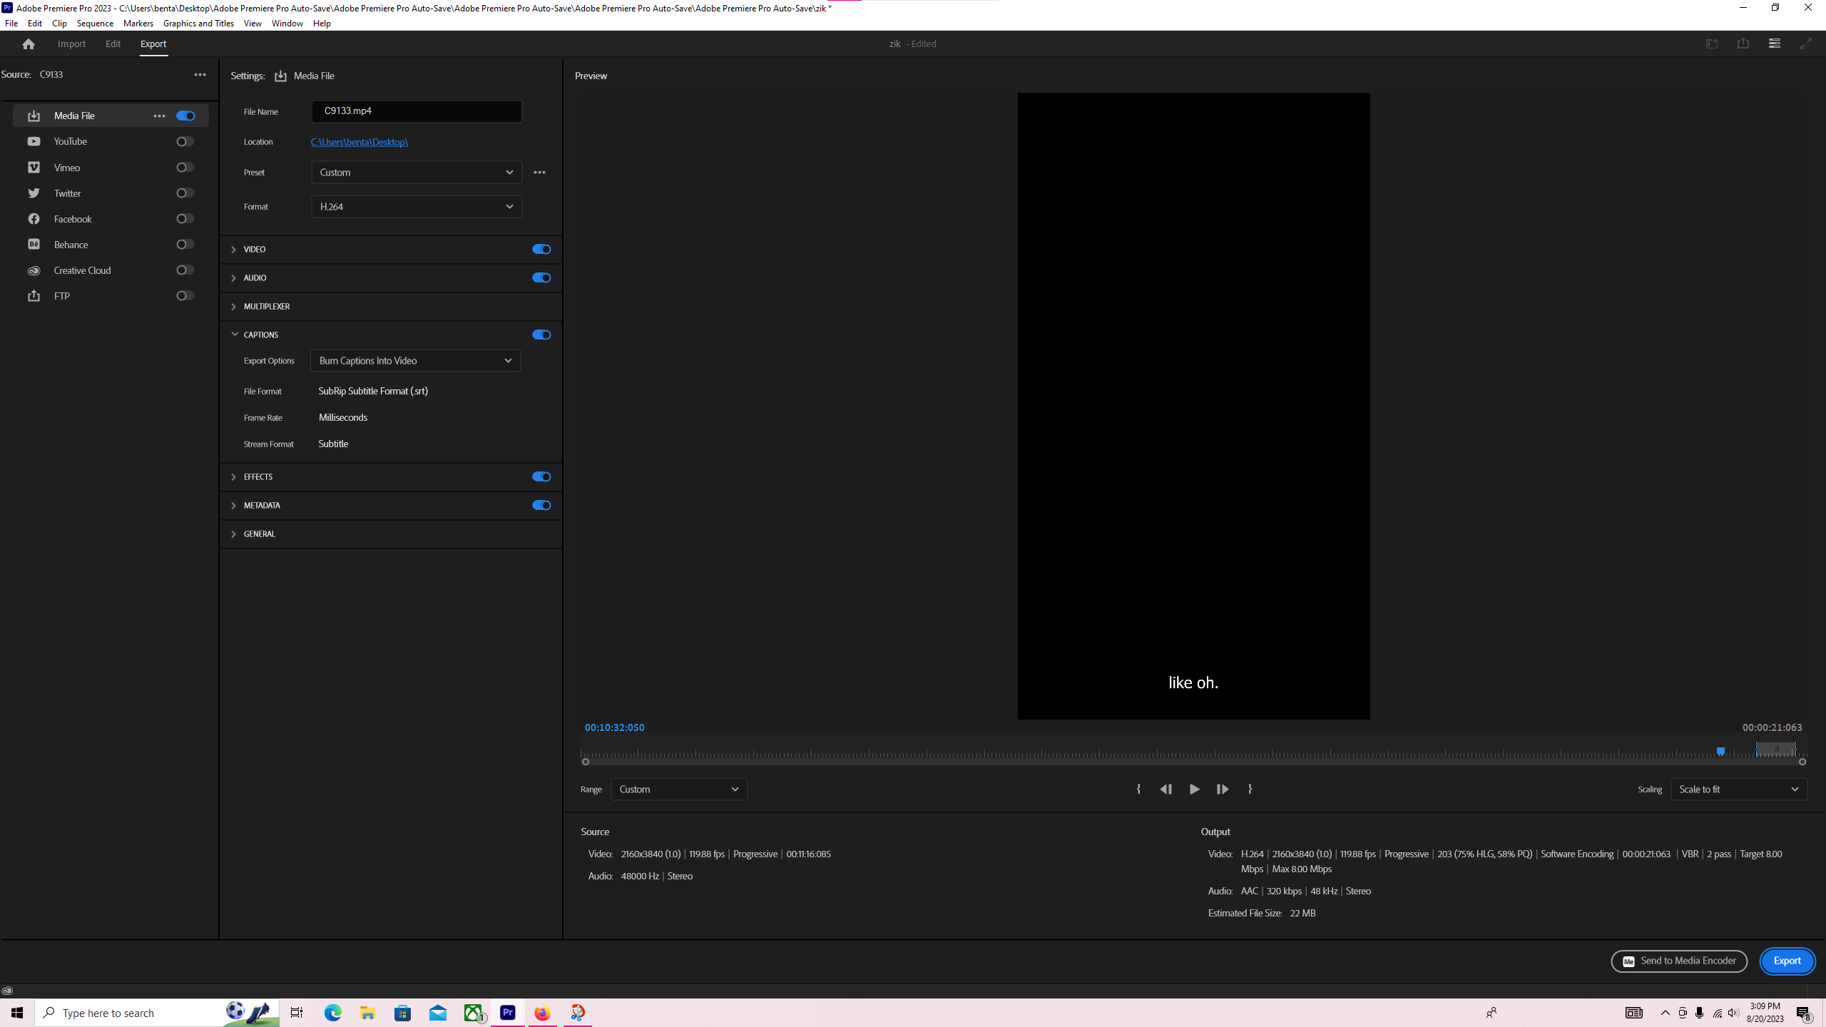Turn off the CAPTIONS toggle
This screenshot has height=1027, width=1826.
click(541, 334)
